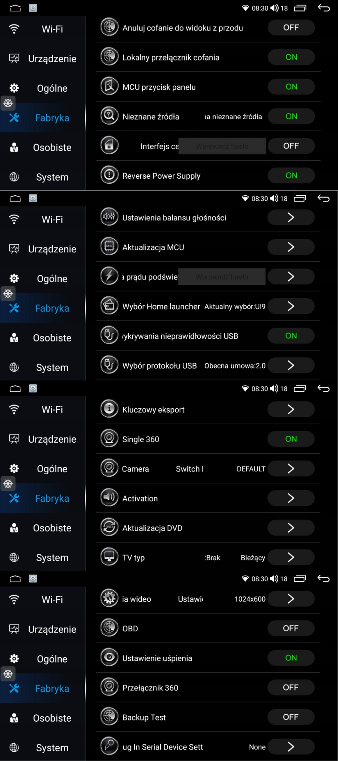The height and width of the screenshot is (761, 338).
Task: Click the Reverse Power Supply icon
Action: 109,175
